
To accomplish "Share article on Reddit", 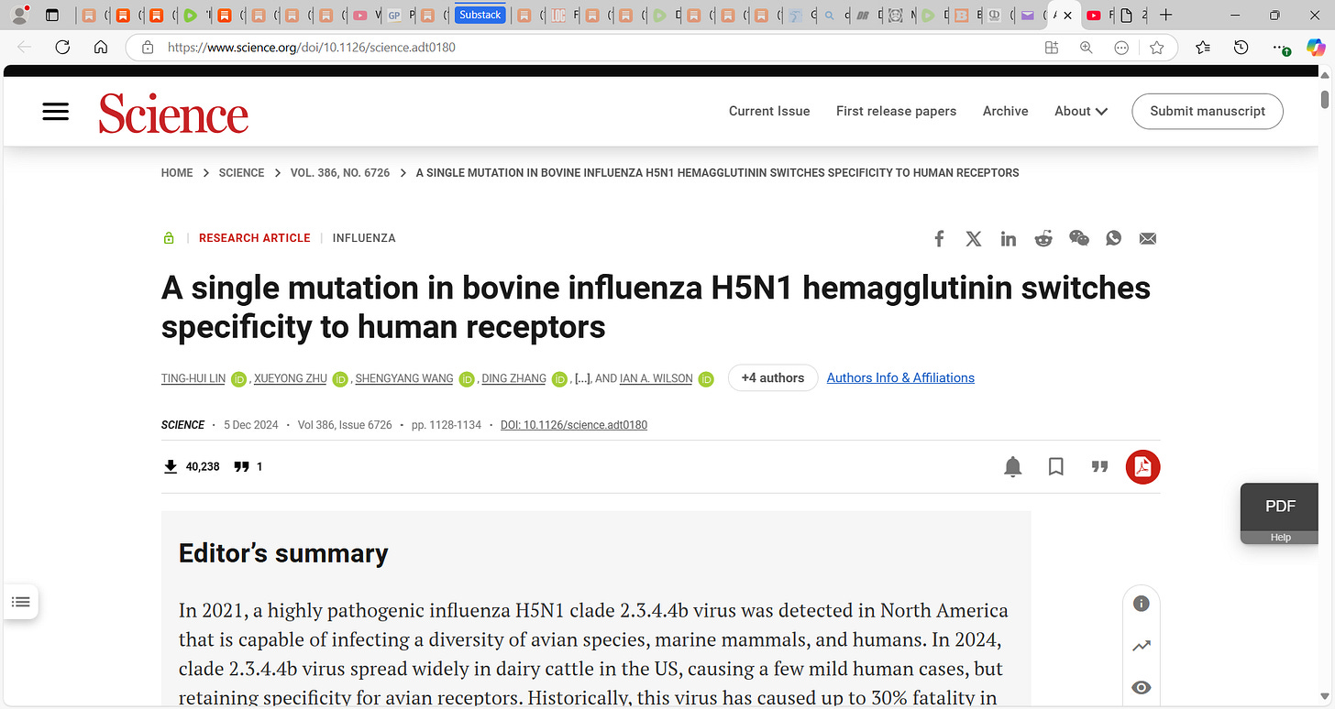I will click(1043, 238).
